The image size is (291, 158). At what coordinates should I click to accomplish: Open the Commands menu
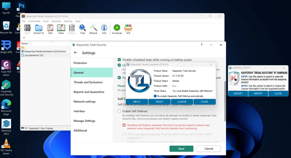click(34, 21)
